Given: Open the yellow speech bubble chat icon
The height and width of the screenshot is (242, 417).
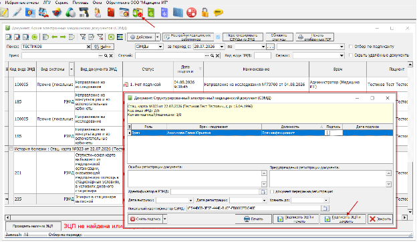Looking at the screenshot, I should (x=218, y=13).
